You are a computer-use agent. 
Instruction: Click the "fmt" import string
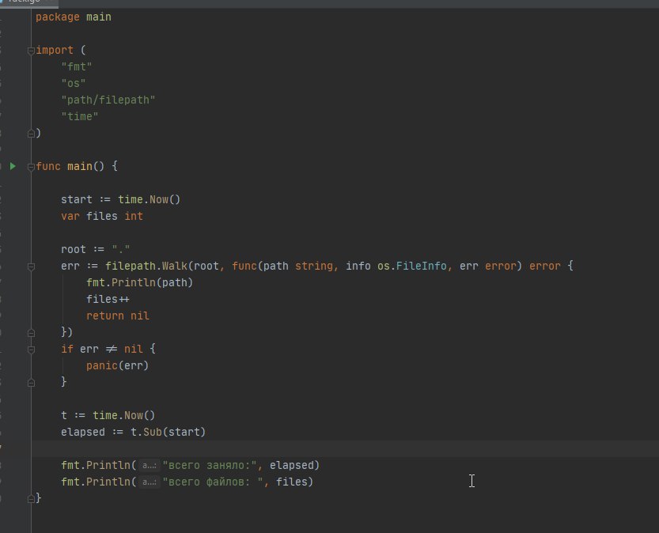point(77,66)
